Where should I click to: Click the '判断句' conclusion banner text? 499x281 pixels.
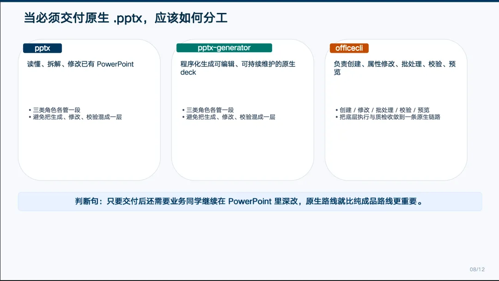pos(250,201)
